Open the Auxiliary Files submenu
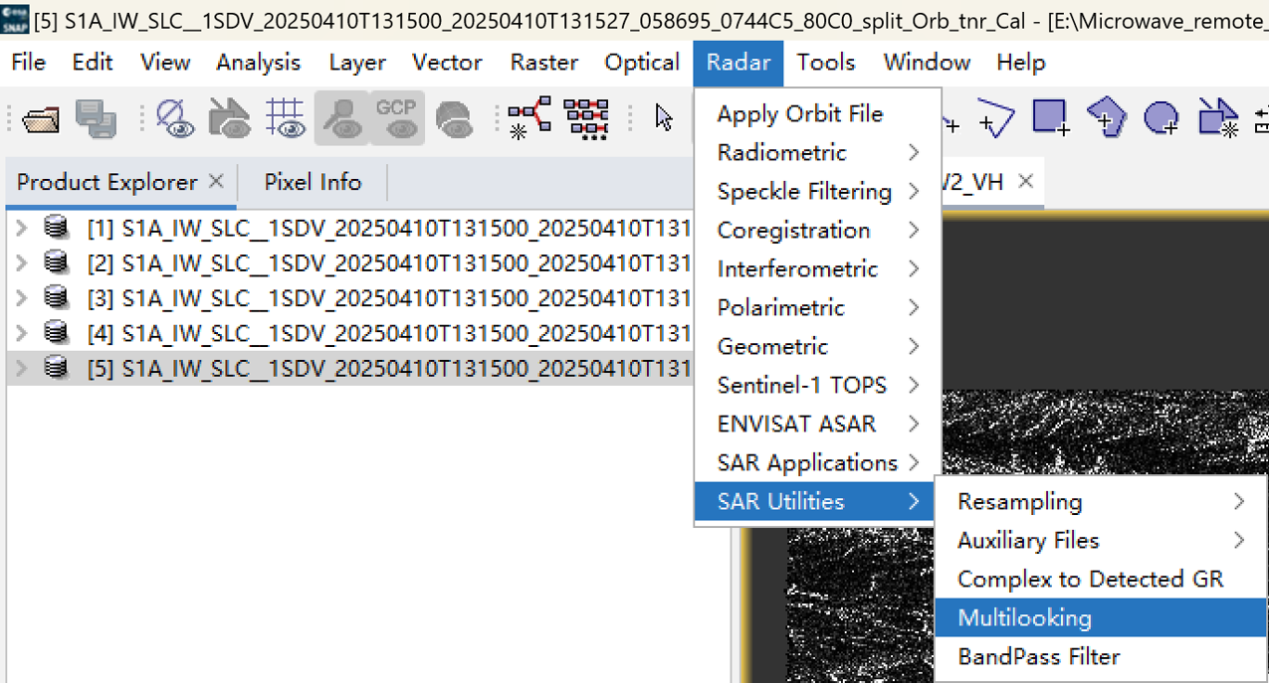The image size is (1269, 684). click(1101, 540)
